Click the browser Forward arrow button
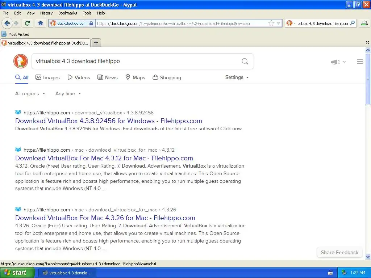The height and width of the screenshot is (278, 371). [x=16, y=23]
